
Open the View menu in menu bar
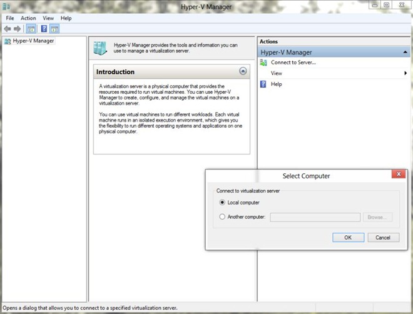[48, 18]
